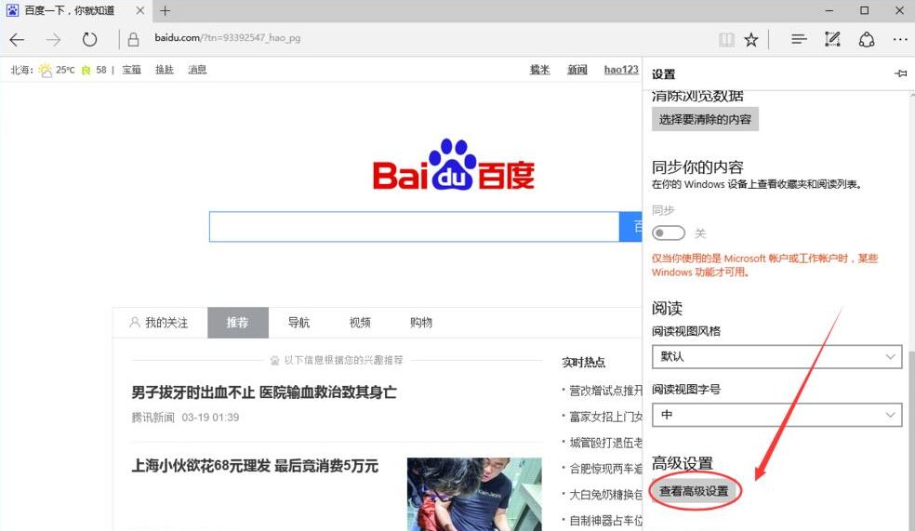
Task: Pin the settings pane with pin icon
Action: coord(900,73)
